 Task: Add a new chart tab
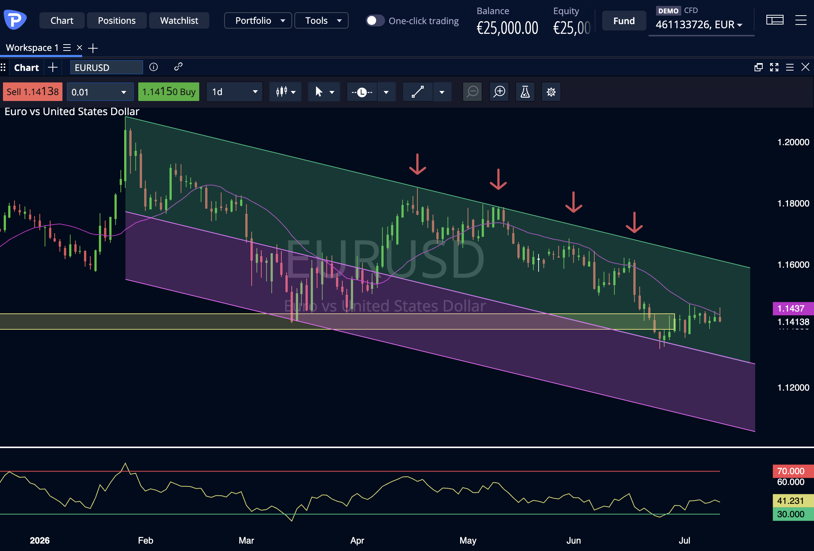[x=53, y=67]
